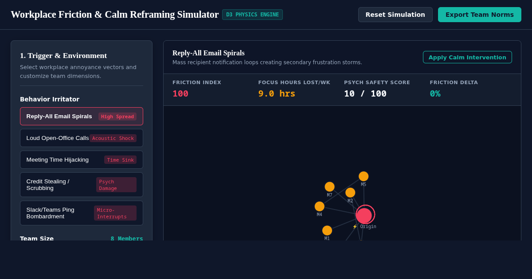The width and height of the screenshot is (532, 279).
Task: Choose Slack/Teams Ping Bombardment option
Action: tap(82, 213)
